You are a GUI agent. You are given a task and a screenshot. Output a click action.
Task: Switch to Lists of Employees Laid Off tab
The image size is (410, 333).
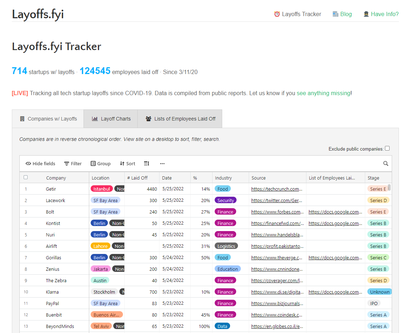click(x=180, y=119)
